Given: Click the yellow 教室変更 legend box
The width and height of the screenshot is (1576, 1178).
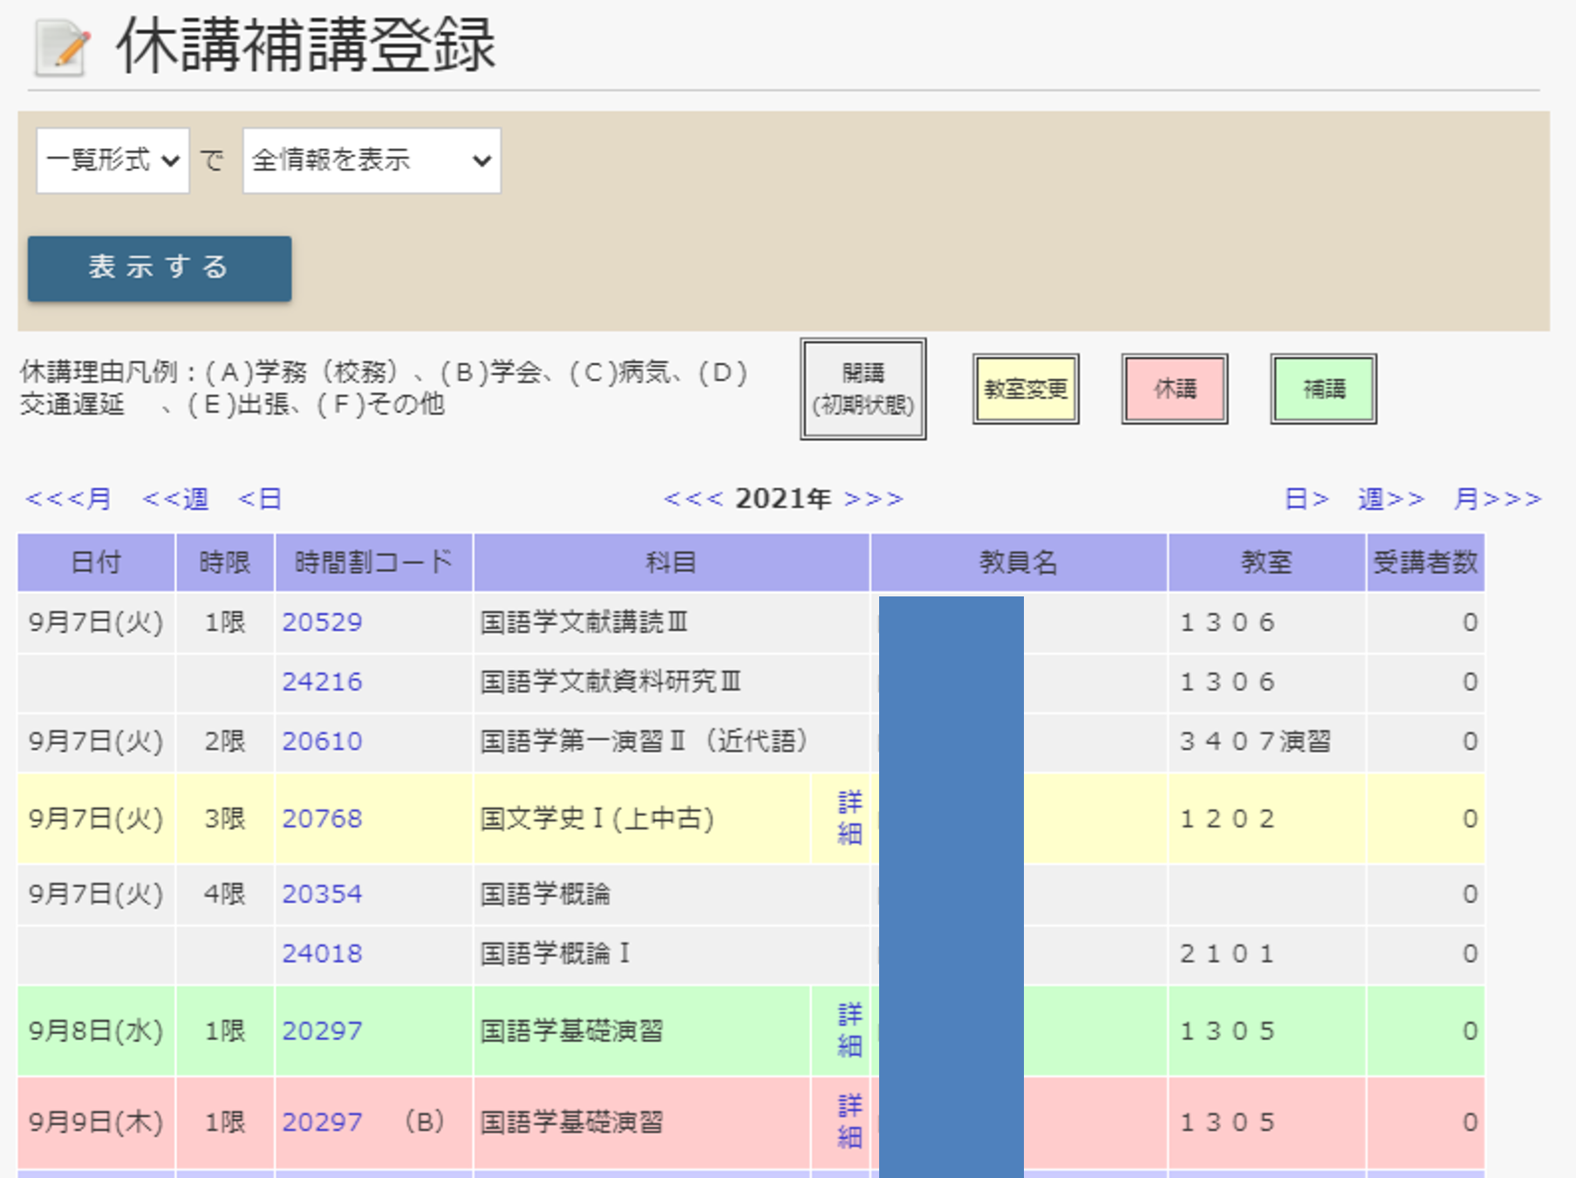Looking at the screenshot, I should [x=1026, y=389].
